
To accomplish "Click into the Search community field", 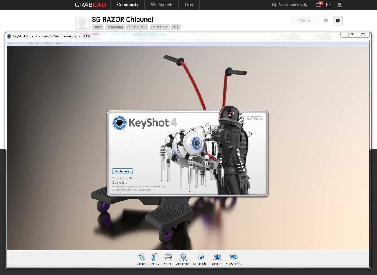I will pos(293,5).
